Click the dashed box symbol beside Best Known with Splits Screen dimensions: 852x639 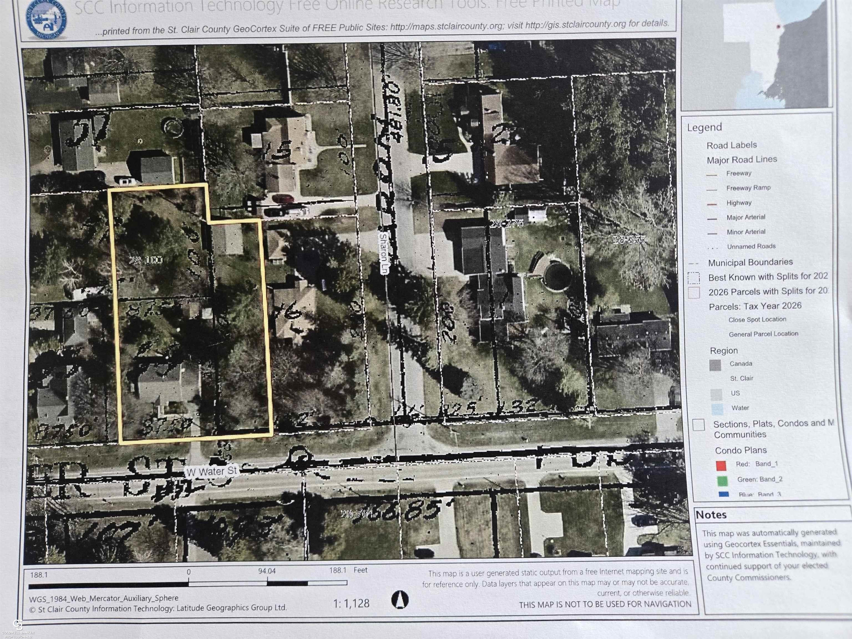pos(694,278)
